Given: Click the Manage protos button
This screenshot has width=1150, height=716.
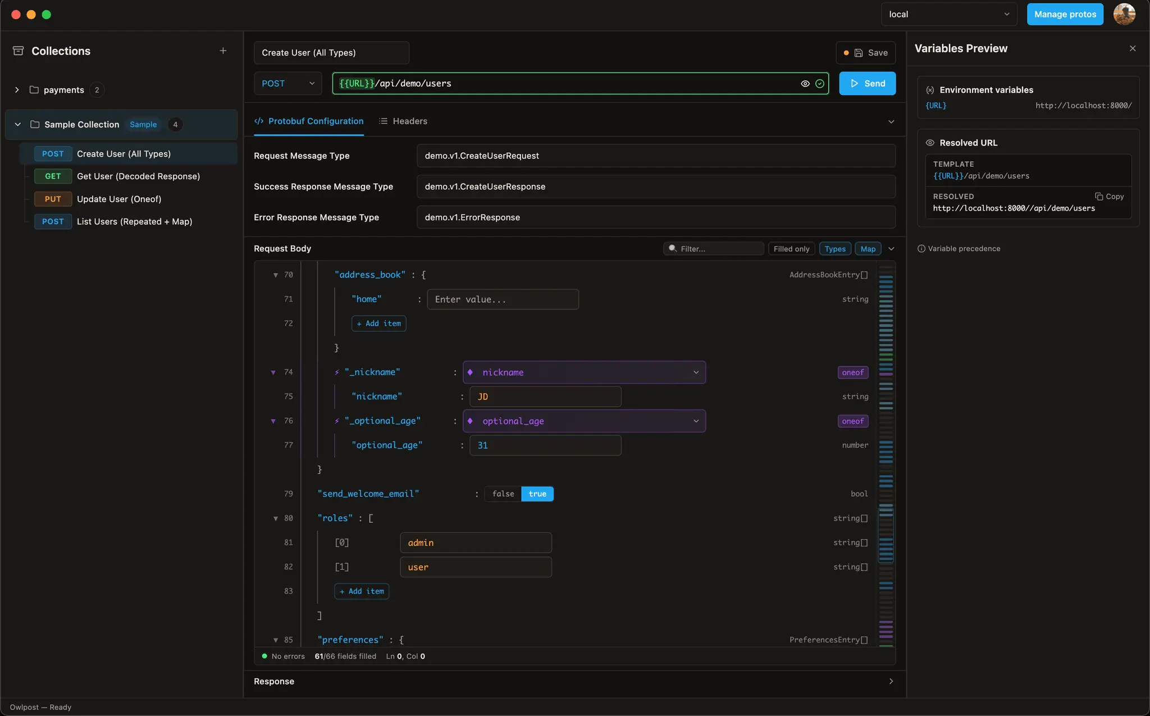Looking at the screenshot, I should (1065, 15).
